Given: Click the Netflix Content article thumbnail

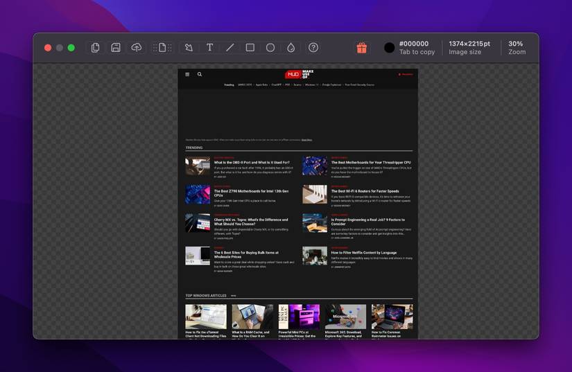Looking at the screenshot, I should (315, 256).
